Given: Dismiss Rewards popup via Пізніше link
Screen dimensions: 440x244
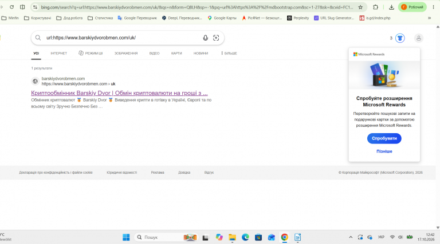Looking at the screenshot, I should 384,151.
